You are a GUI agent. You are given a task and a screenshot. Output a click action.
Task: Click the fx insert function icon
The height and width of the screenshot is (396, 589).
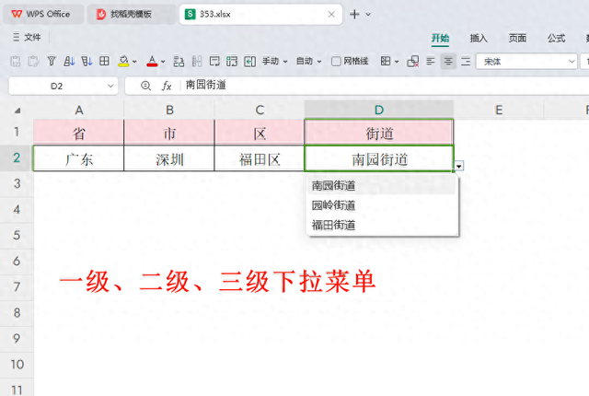click(x=167, y=86)
